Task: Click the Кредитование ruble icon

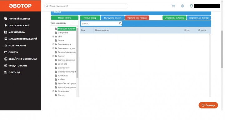Action: (x=6, y=66)
